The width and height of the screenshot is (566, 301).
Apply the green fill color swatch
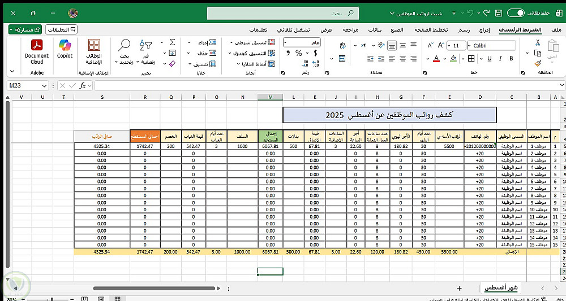coord(453,59)
